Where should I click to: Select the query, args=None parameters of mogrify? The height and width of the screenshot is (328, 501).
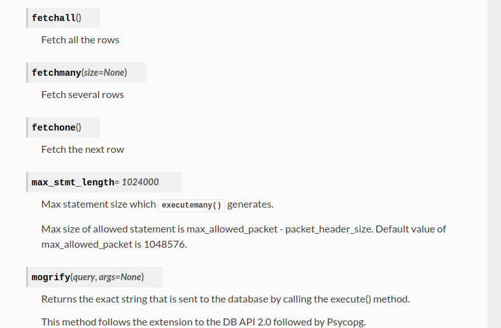click(x=108, y=277)
